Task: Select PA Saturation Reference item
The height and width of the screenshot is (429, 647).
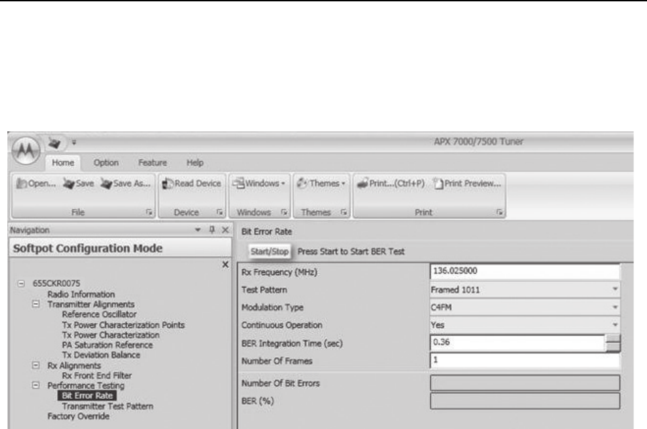Action: [x=107, y=345]
